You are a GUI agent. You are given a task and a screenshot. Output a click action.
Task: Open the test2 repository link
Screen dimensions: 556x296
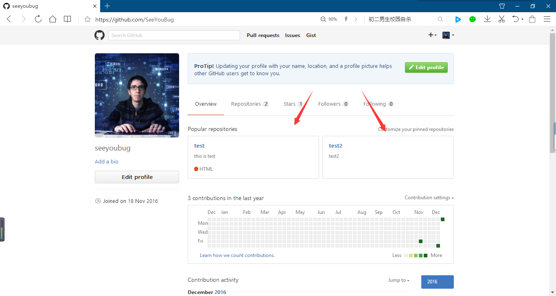[335, 146]
